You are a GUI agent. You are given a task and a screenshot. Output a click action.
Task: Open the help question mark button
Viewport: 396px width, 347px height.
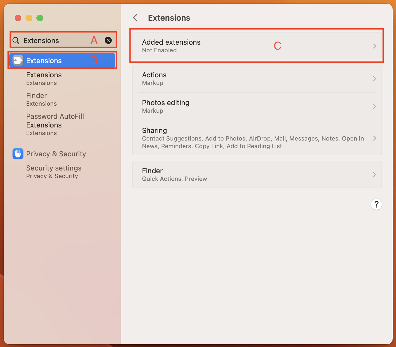[376, 204]
